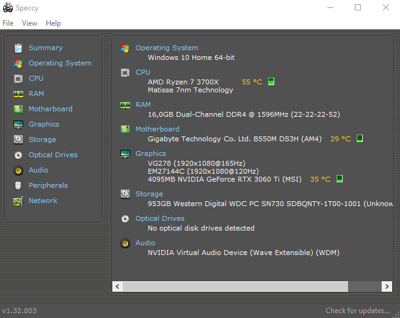Select Motherboard in the sidebar
400x318 pixels.
click(51, 109)
